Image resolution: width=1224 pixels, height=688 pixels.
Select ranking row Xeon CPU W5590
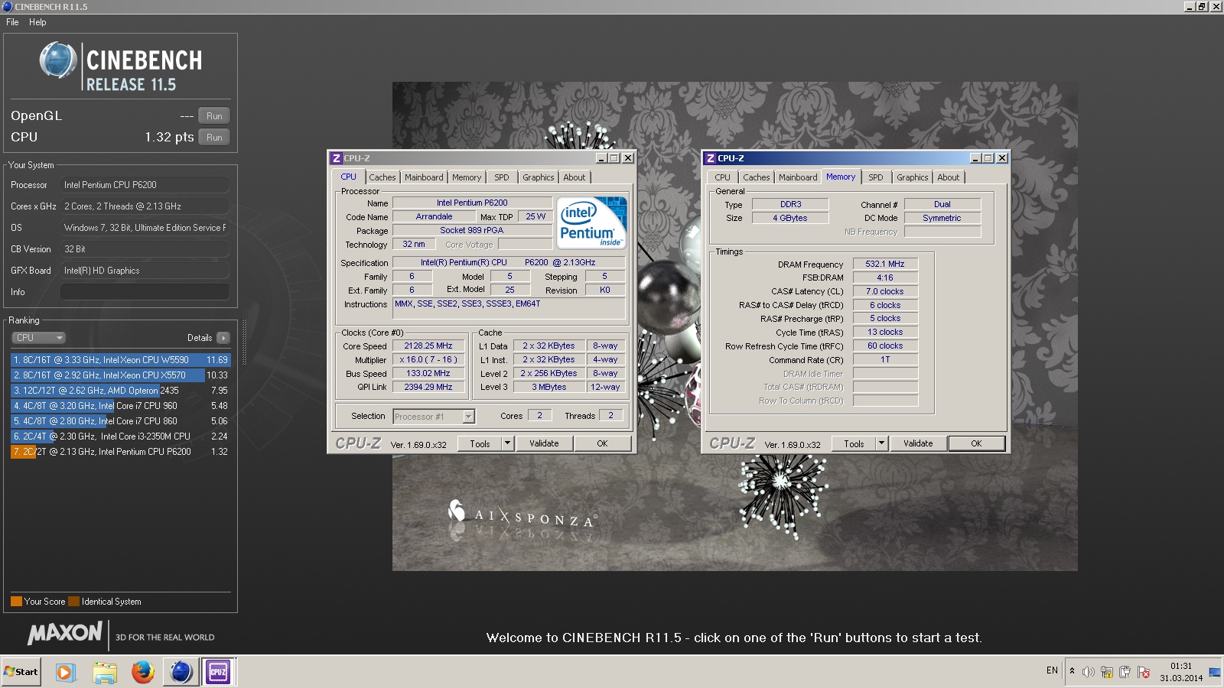click(120, 360)
